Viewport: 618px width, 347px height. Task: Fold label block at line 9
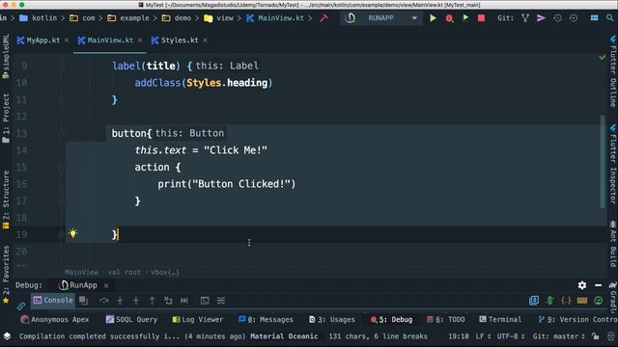click(60, 67)
